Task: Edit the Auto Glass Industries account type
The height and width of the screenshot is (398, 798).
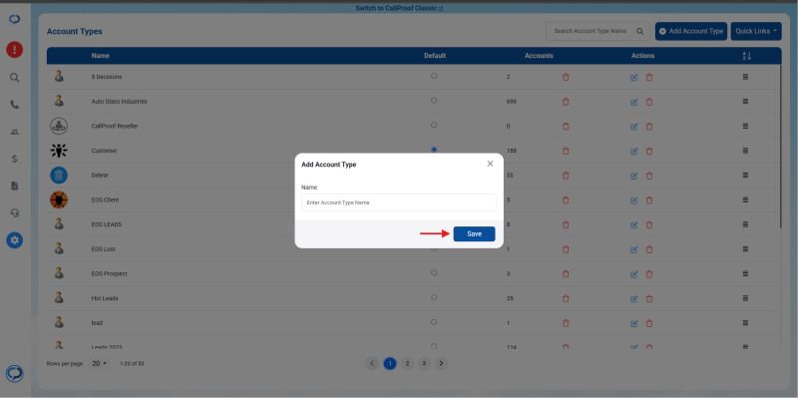Action: coord(634,102)
